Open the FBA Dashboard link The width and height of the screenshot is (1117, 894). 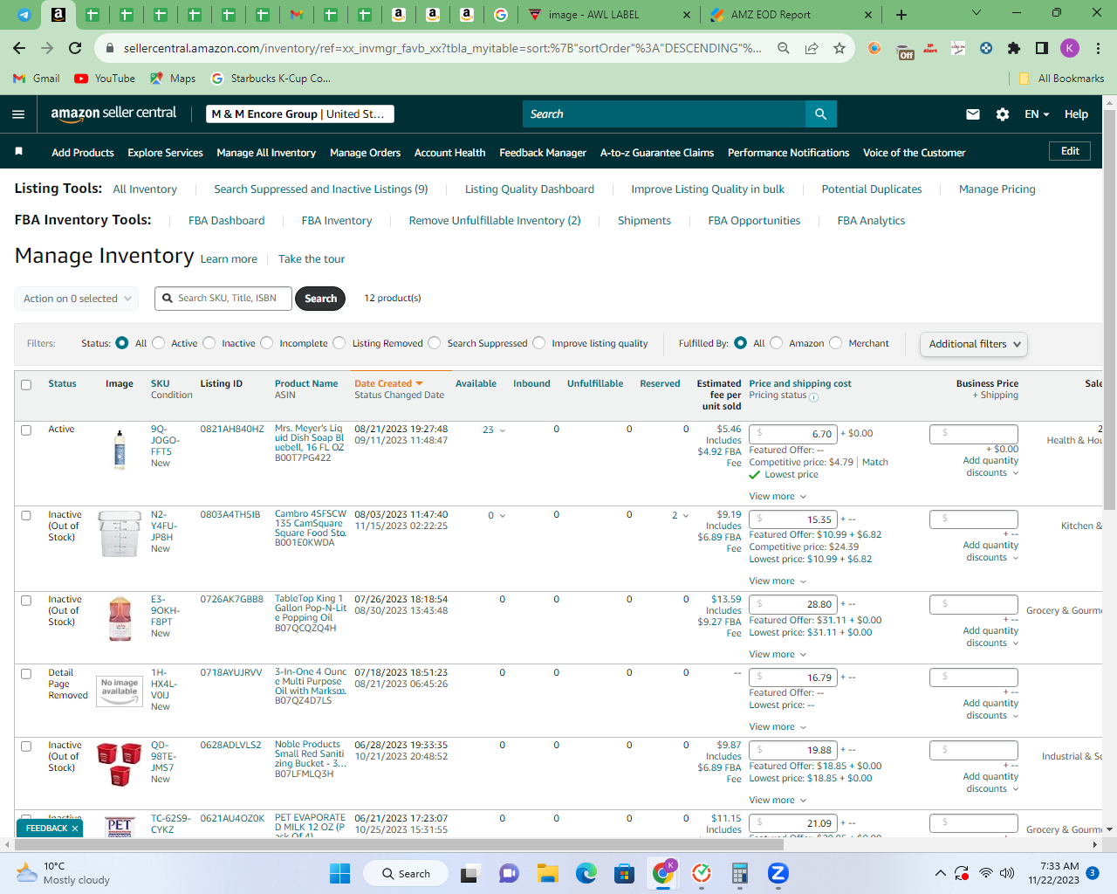point(226,221)
